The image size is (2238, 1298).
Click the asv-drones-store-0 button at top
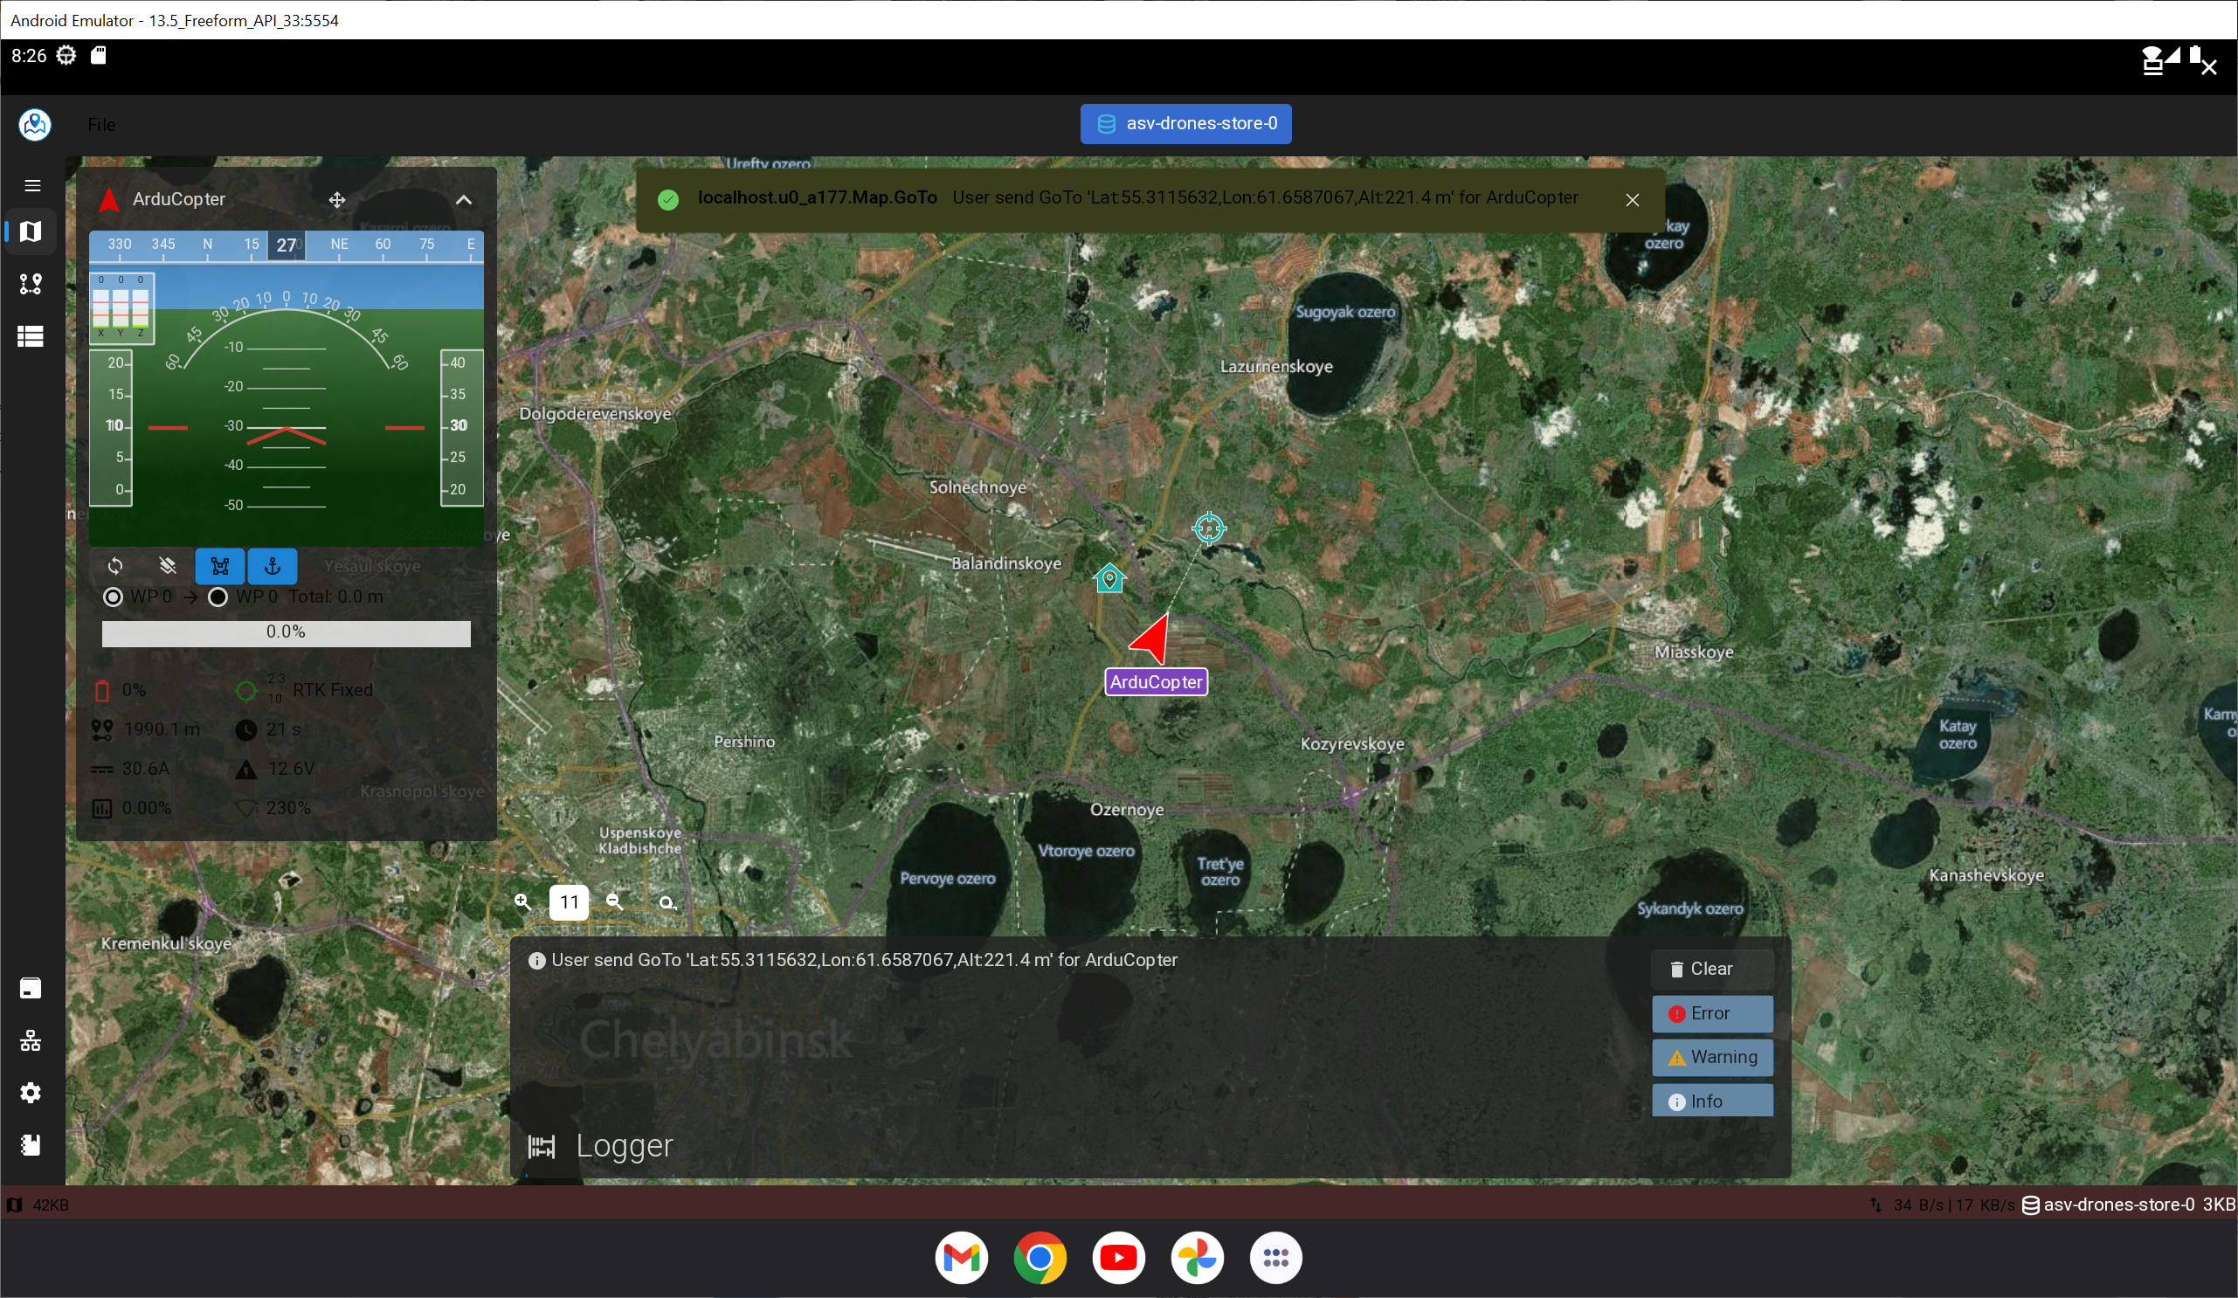pyautogui.click(x=1185, y=123)
